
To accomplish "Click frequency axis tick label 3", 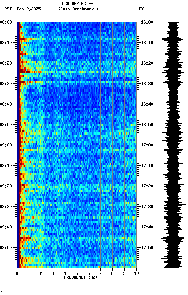I will 53,273.
